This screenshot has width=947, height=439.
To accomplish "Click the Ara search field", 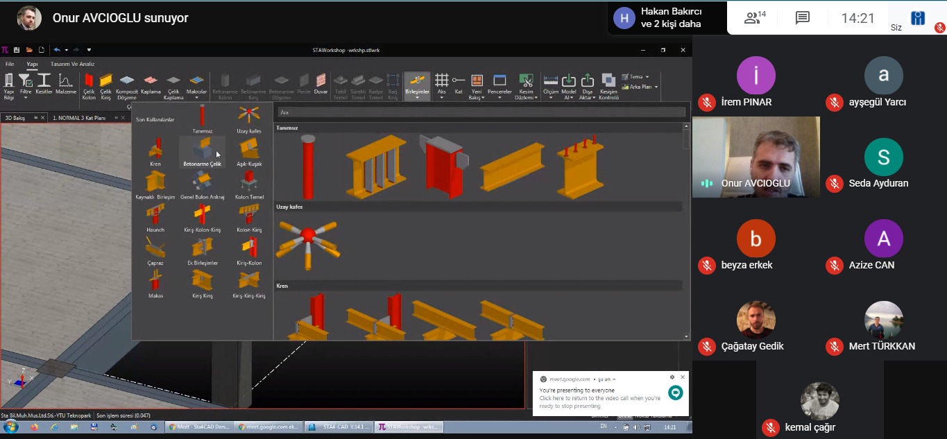I will [480, 112].
